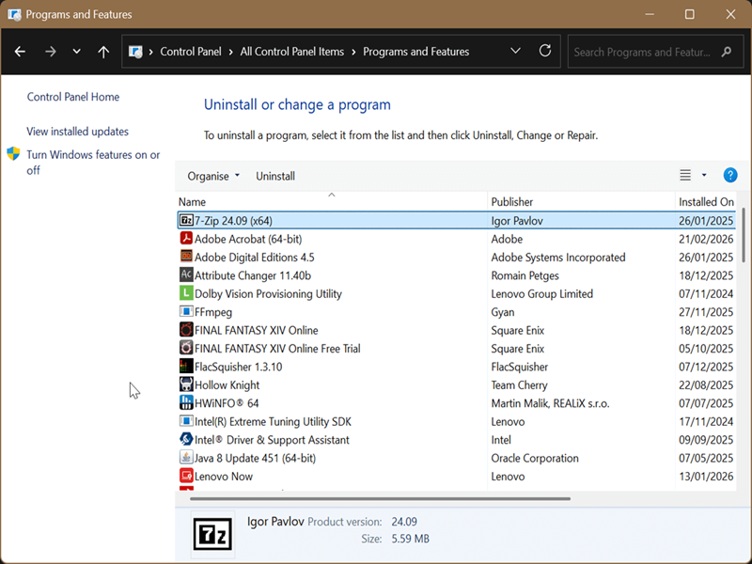This screenshot has height=564, width=752.
Task: Select HWiNFO 64 entry name
Action: click(227, 403)
